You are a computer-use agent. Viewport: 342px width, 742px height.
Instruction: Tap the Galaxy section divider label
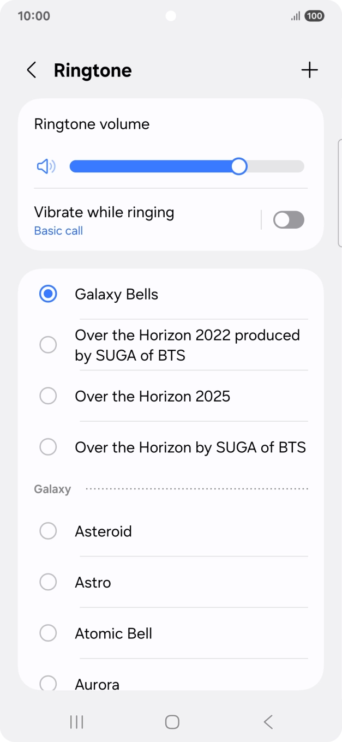[x=52, y=489]
